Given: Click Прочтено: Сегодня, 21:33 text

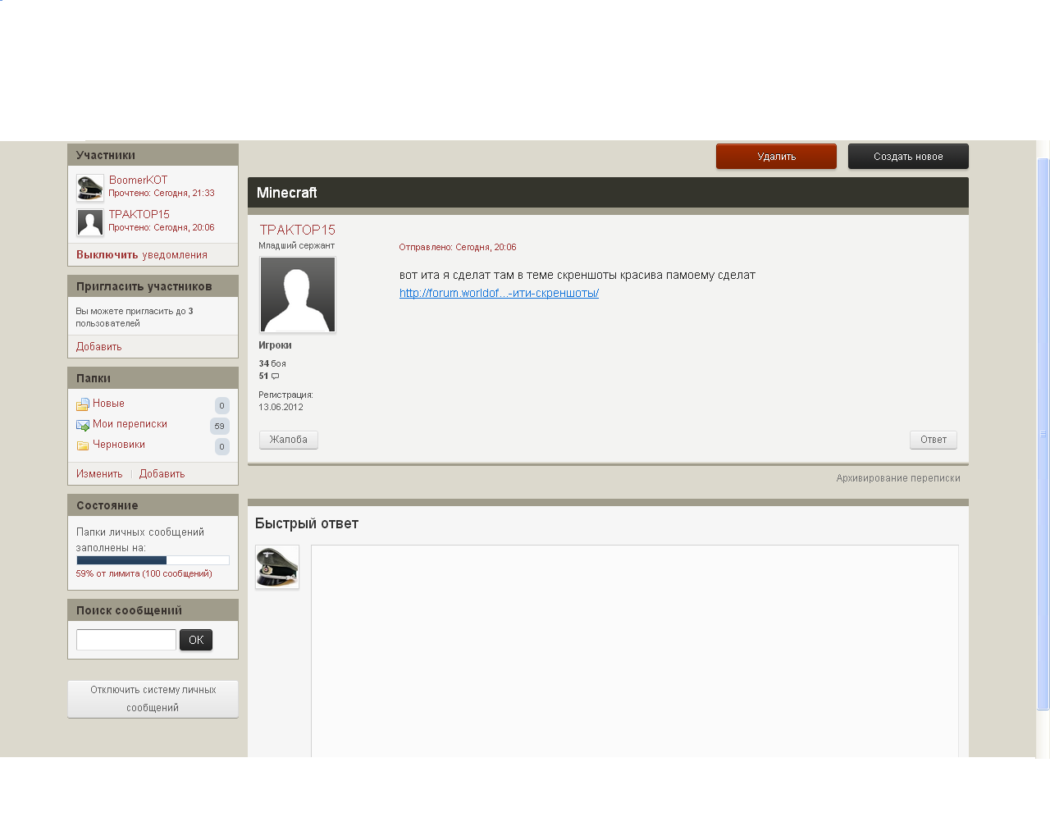Looking at the screenshot, I should (162, 193).
